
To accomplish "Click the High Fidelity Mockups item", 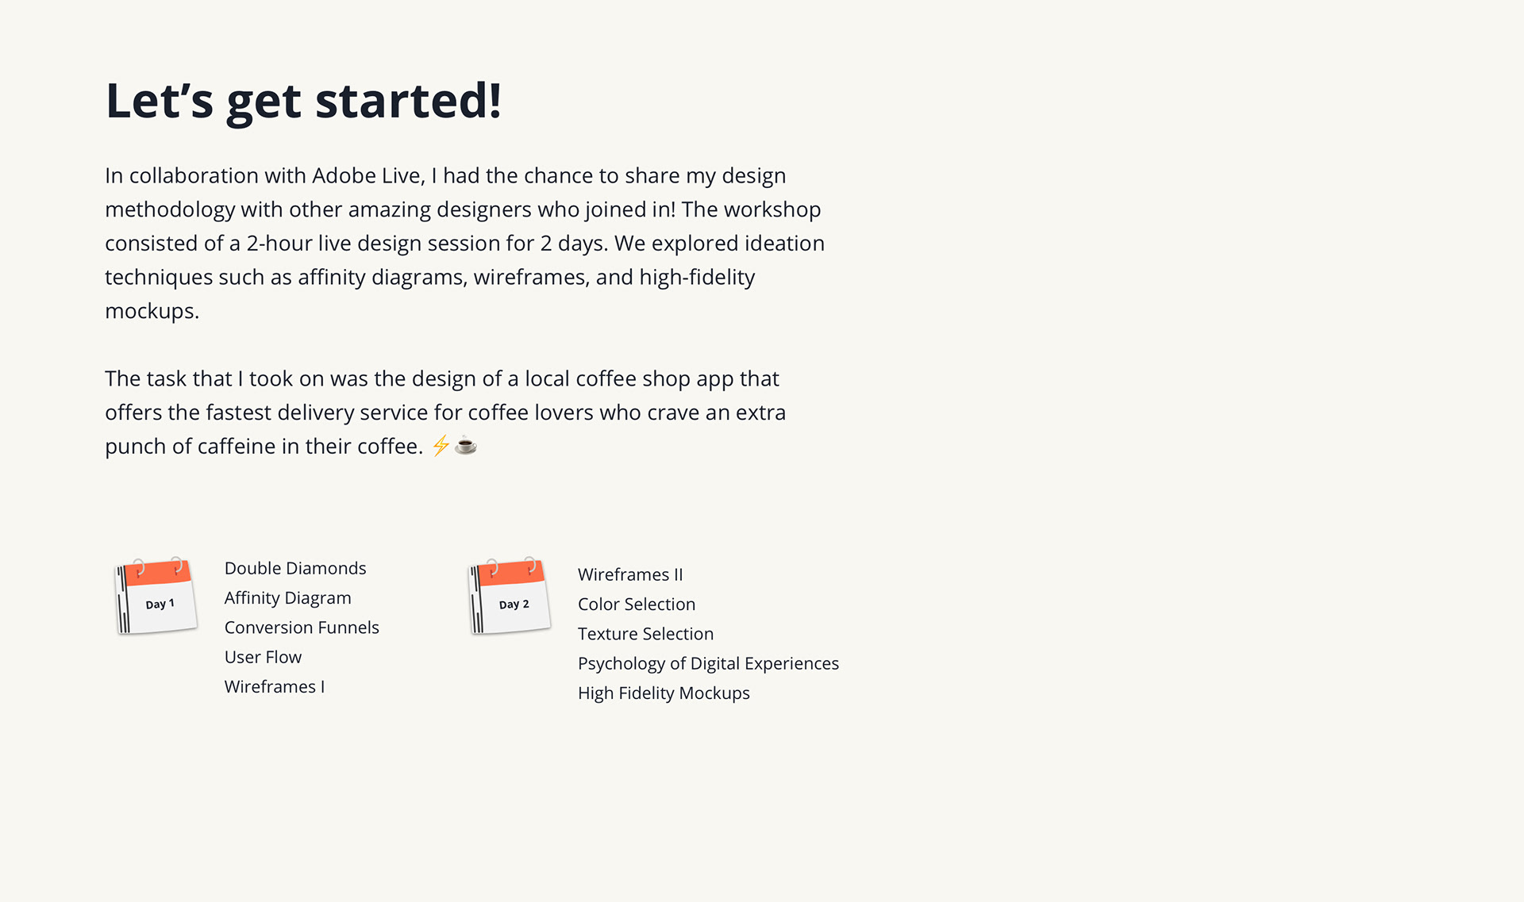I will tap(664, 693).
